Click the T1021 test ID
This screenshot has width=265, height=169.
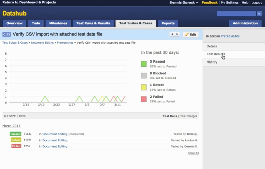tap(28, 140)
